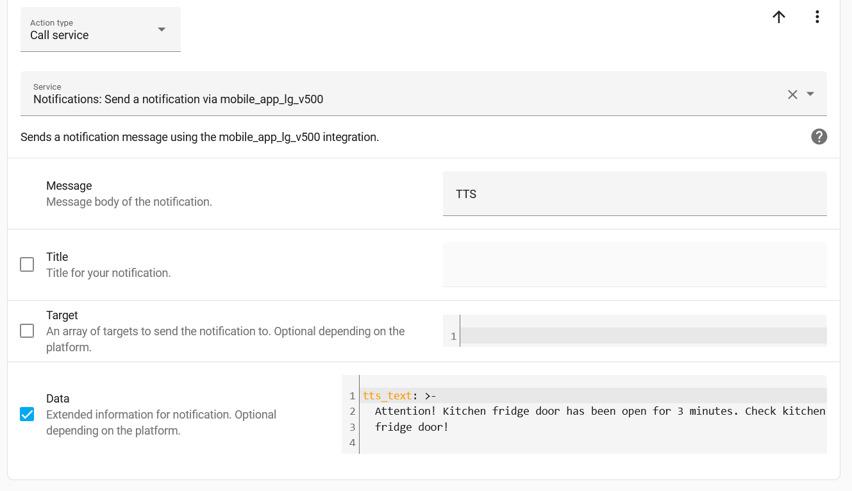
Task: Enable the Target checkbox
Action: click(x=27, y=331)
